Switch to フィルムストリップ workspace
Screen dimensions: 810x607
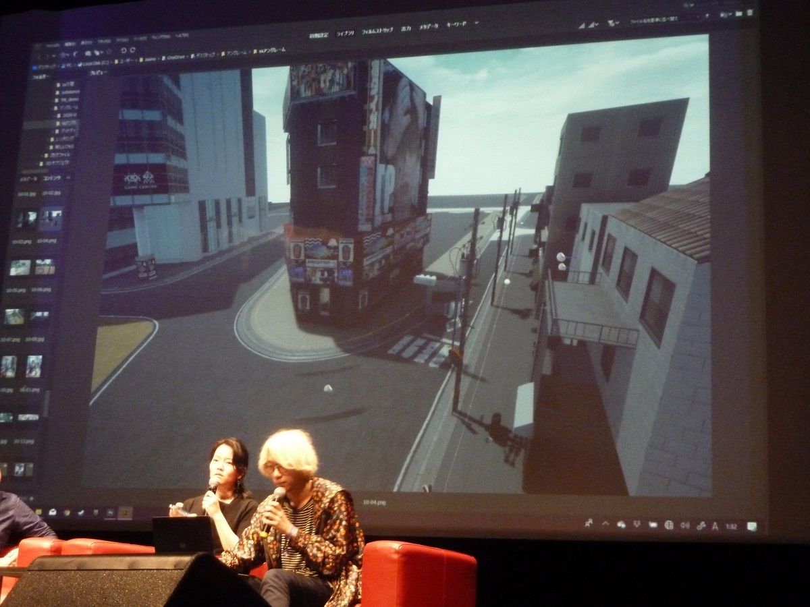pos(377,30)
